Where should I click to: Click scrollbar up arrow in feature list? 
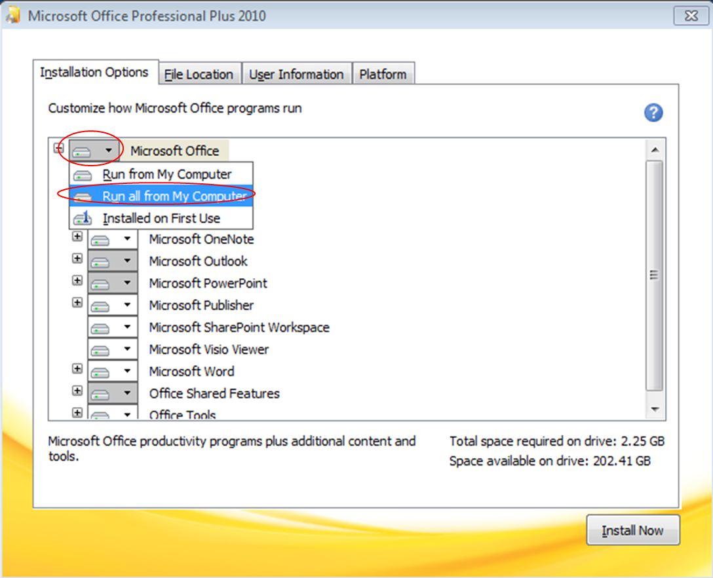tap(655, 150)
